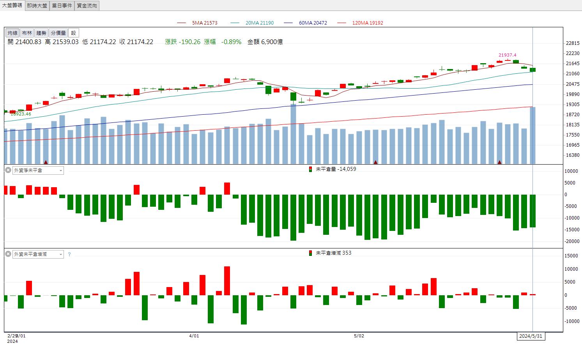Click the 20MA 21190 legend entry
The image size is (582, 344).
252,23
